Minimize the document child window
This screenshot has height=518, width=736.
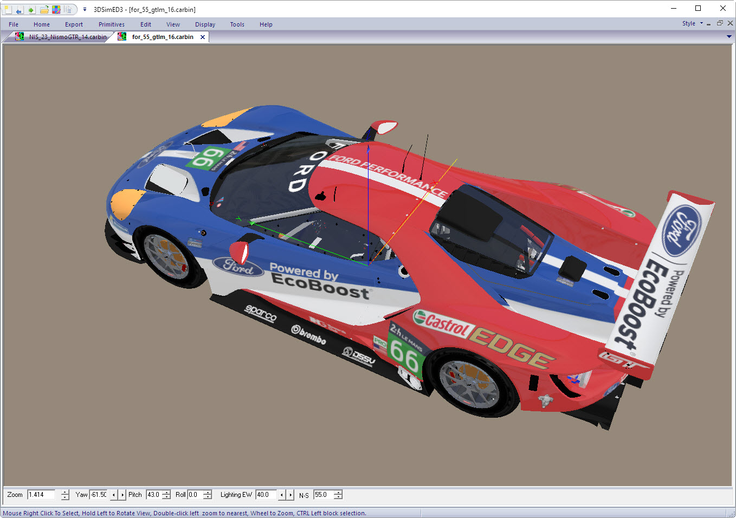pyautogui.click(x=708, y=23)
